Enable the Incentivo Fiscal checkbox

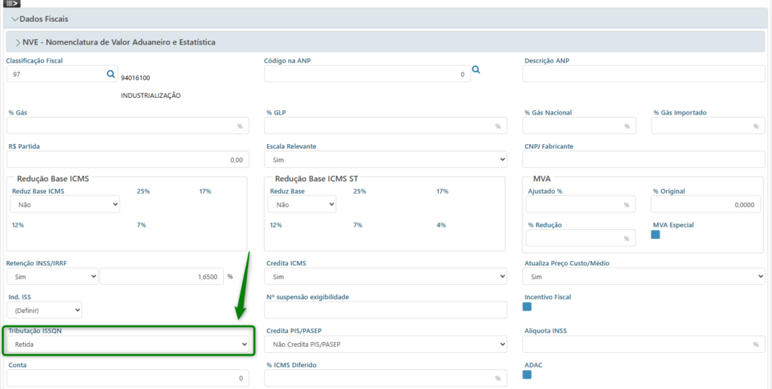(528, 306)
